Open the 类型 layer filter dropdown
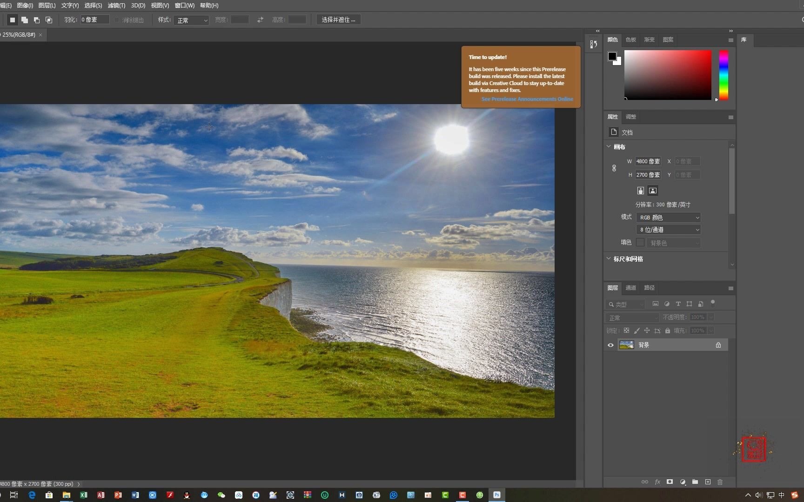The image size is (804, 502). coord(626,304)
